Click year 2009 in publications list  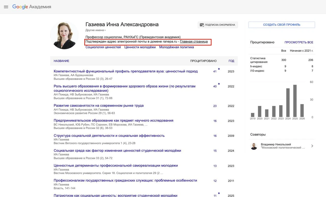(x=231, y=136)
